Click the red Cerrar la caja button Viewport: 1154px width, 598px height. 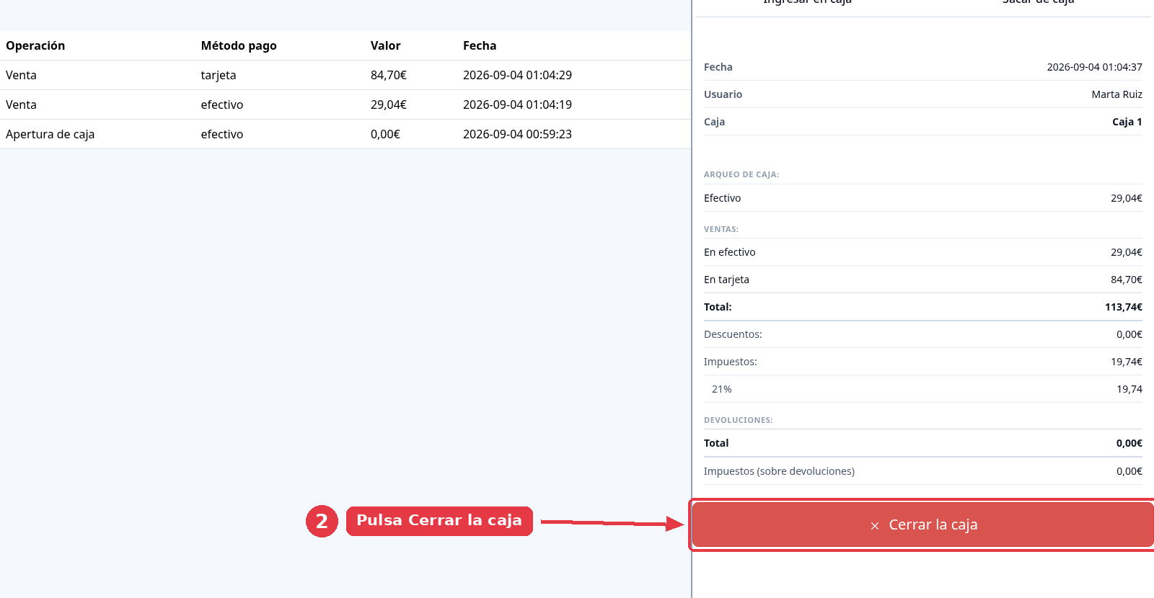click(923, 525)
